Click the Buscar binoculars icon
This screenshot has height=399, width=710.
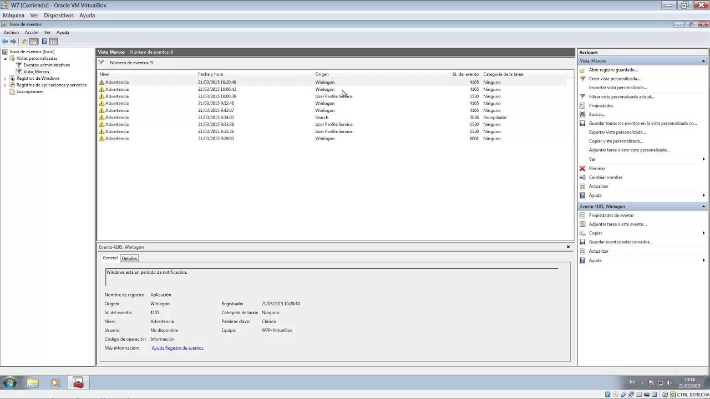pyautogui.click(x=582, y=114)
